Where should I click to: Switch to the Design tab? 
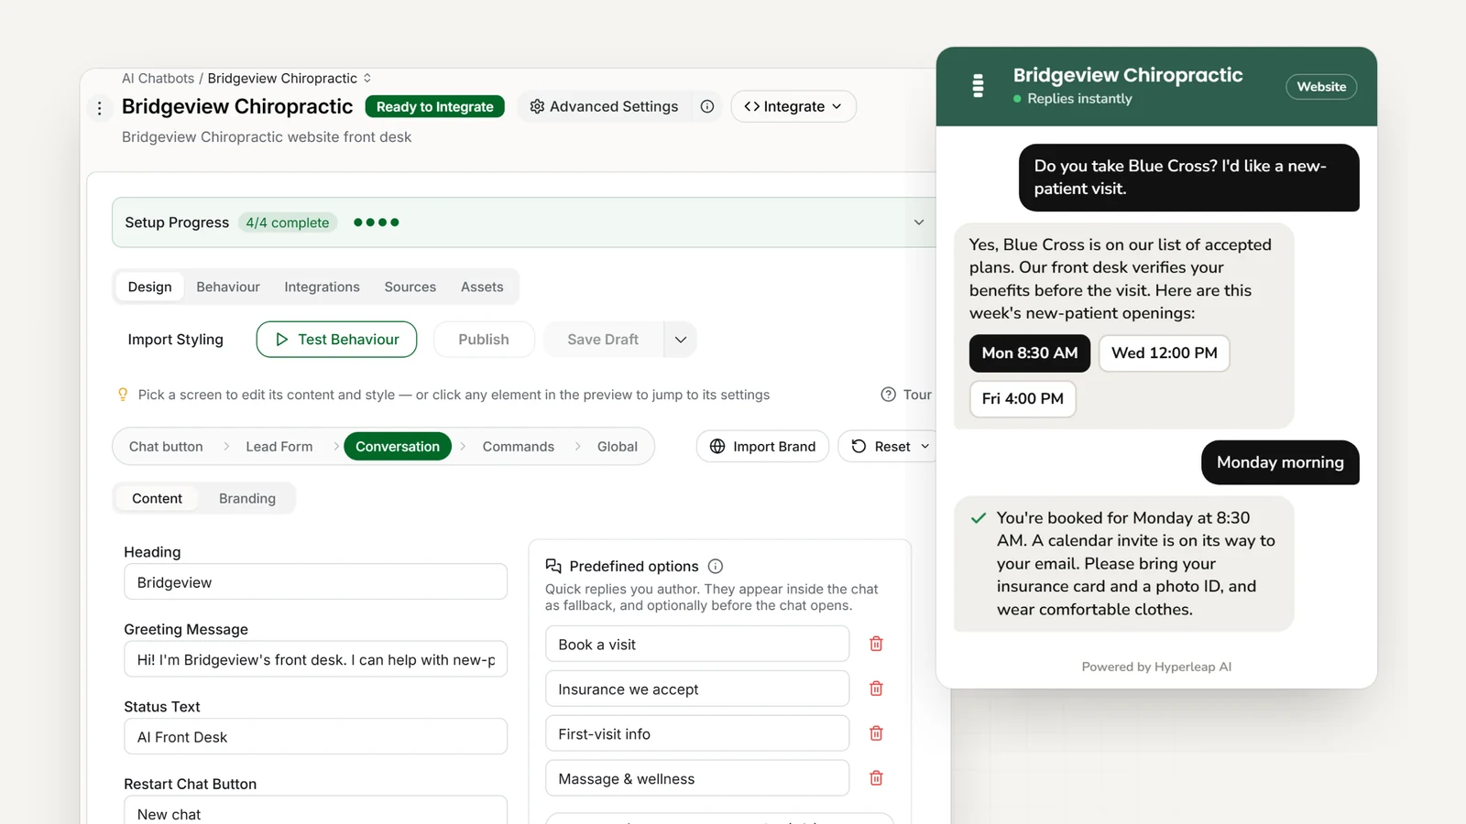pyautogui.click(x=150, y=287)
